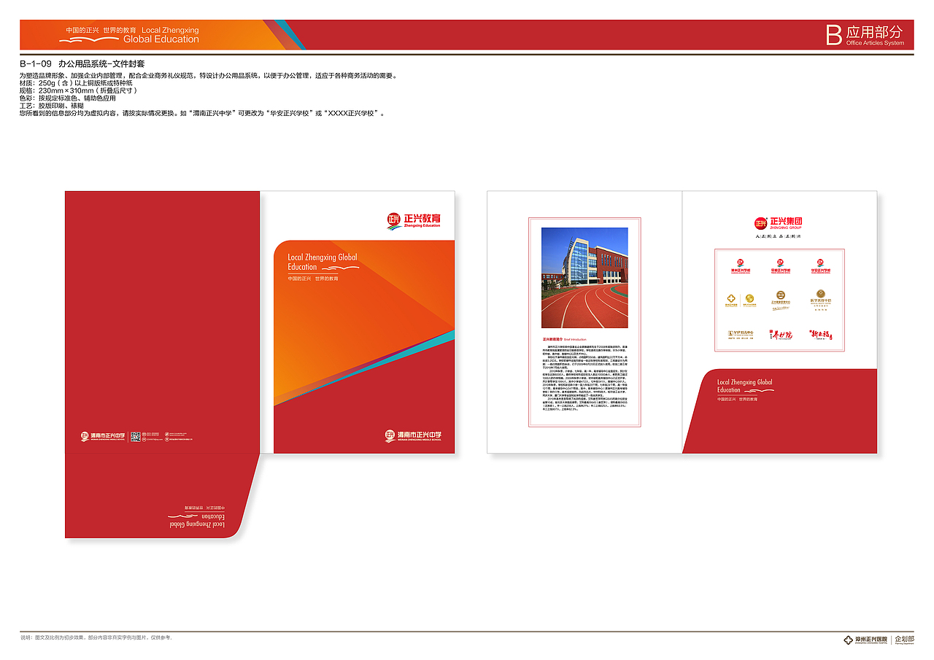Screen dimensions: 934x660
Task: Select the header slogan 中国的正兴 世界的教育
Action: pyautogui.click(x=101, y=30)
